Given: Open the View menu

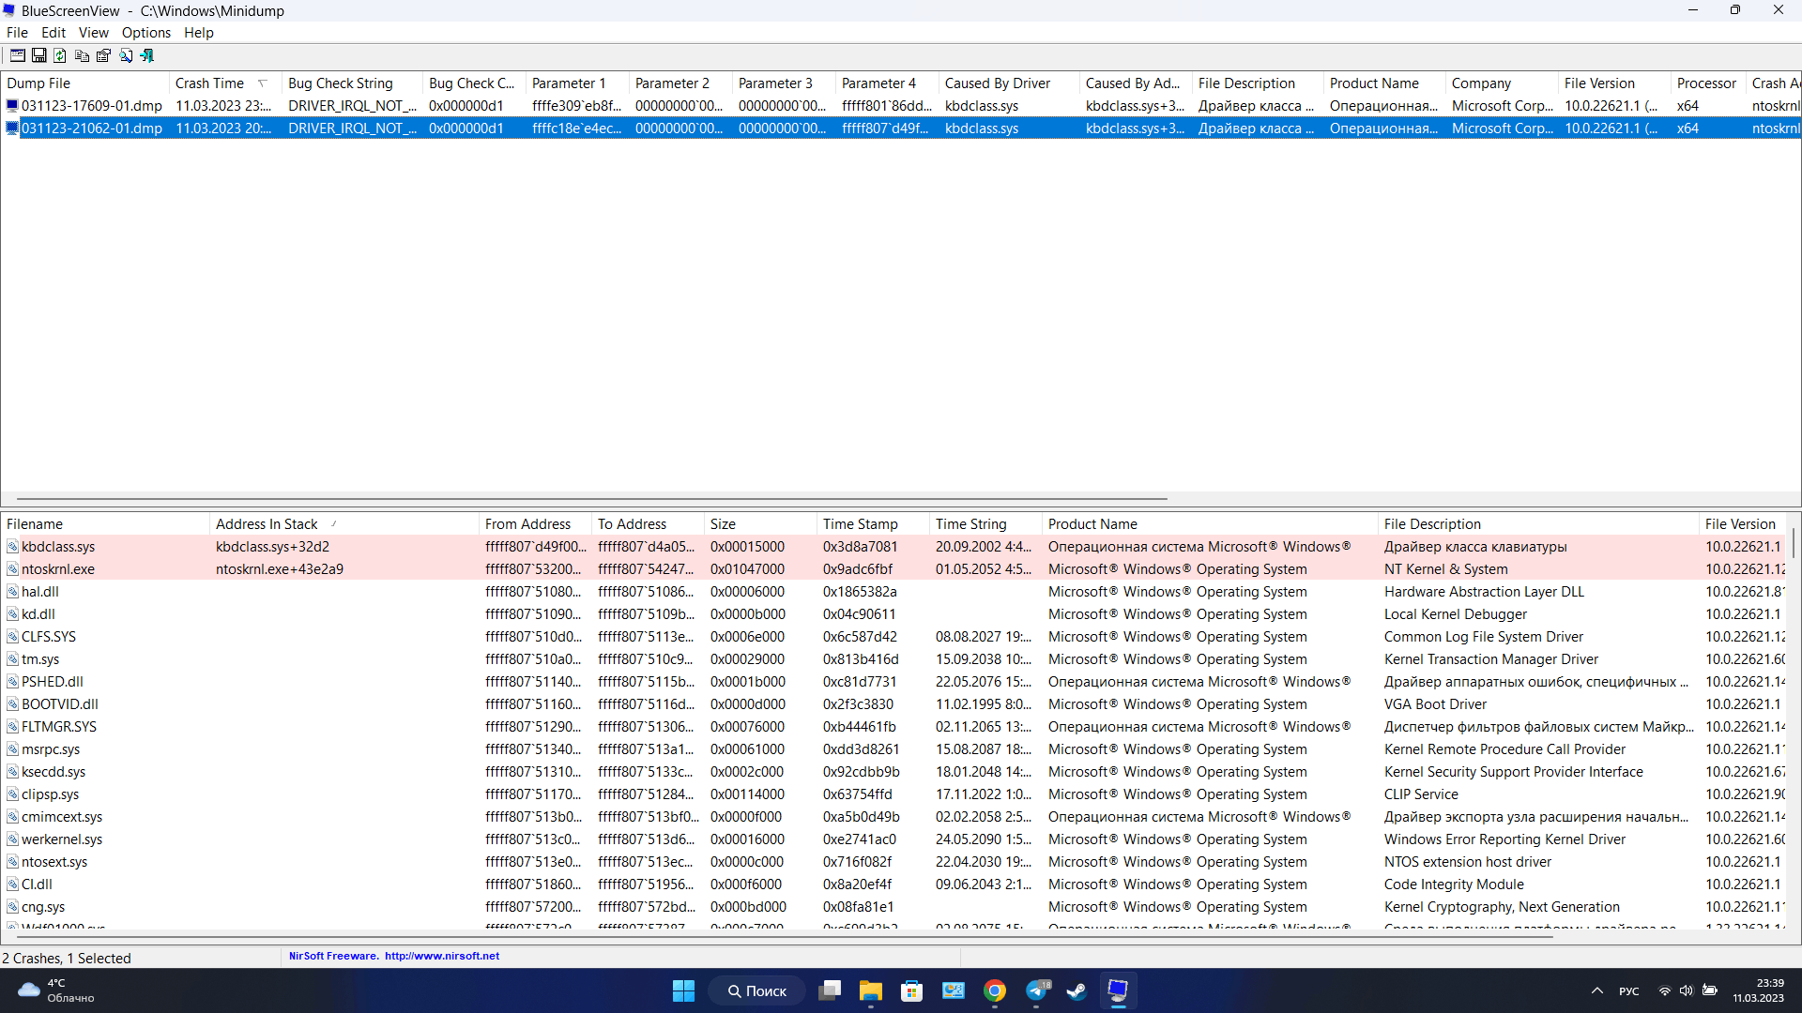Looking at the screenshot, I should (x=94, y=33).
